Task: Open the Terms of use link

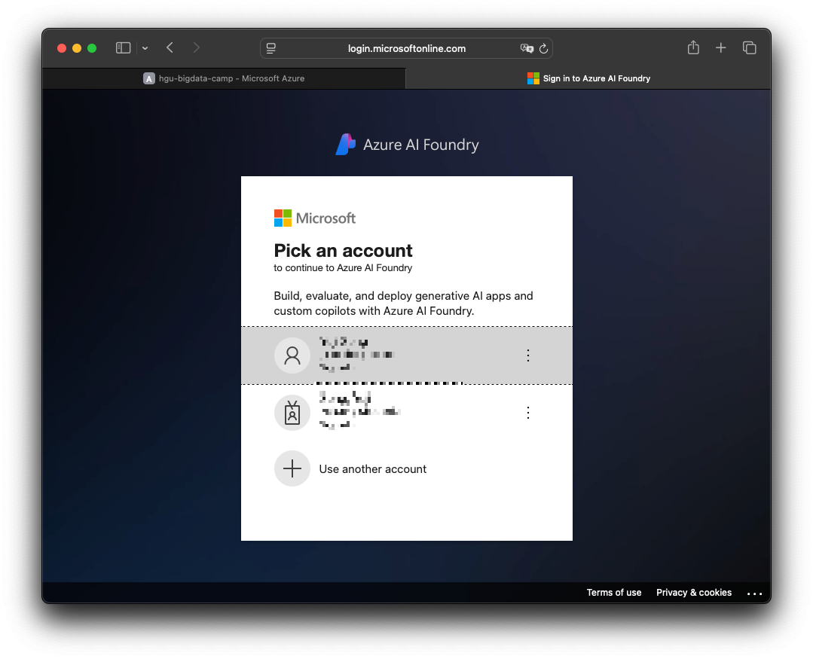Action: tap(614, 593)
